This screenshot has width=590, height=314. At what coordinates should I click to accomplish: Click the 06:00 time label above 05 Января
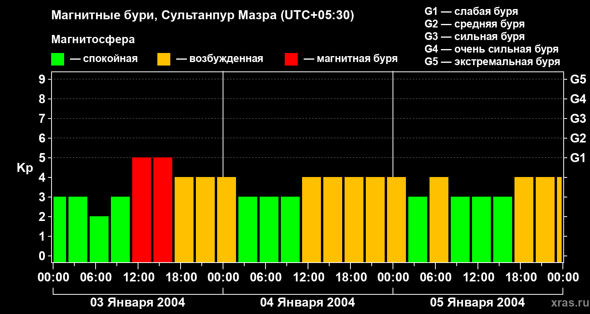(435, 277)
